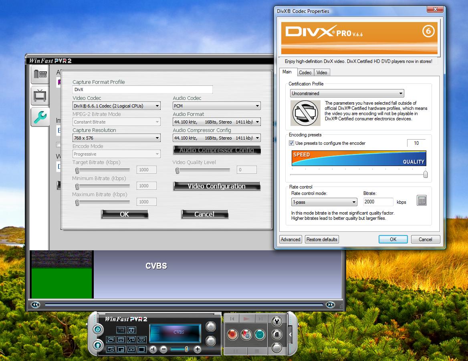
Task: Click the list icon button below the wrench
Action: tap(277, 335)
